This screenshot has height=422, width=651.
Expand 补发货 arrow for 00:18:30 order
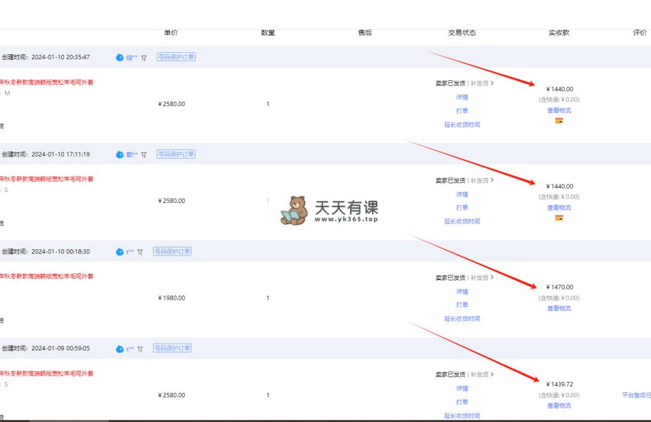(x=492, y=277)
